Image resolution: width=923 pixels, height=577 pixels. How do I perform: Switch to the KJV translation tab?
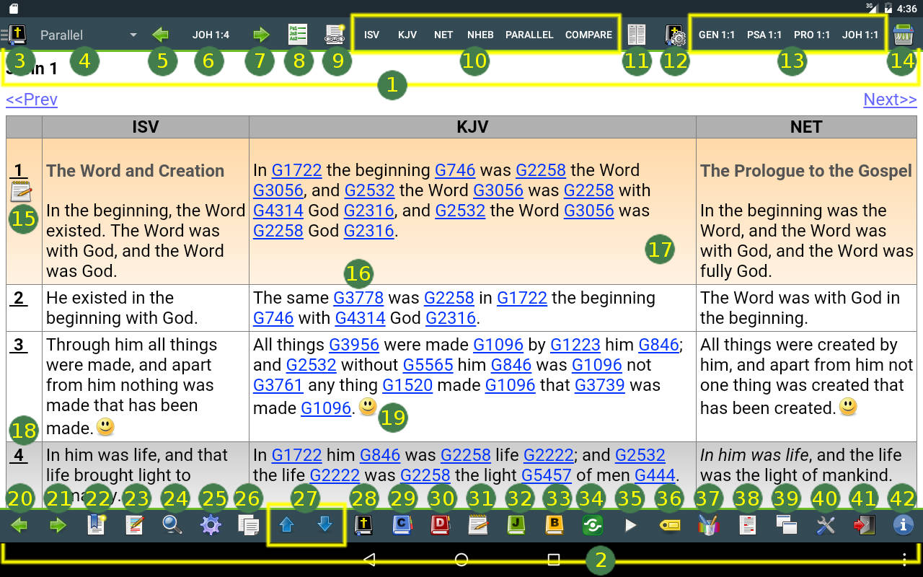tap(407, 35)
